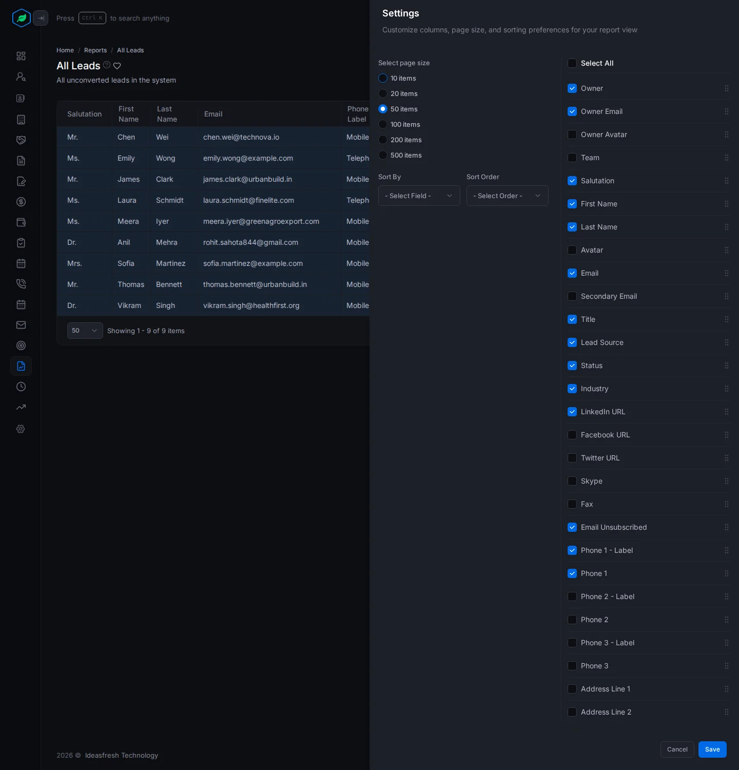The height and width of the screenshot is (770, 739).
Task: Open the clipboard tasks sidebar icon
Action: pyautogui.click(x=21, y=243)
